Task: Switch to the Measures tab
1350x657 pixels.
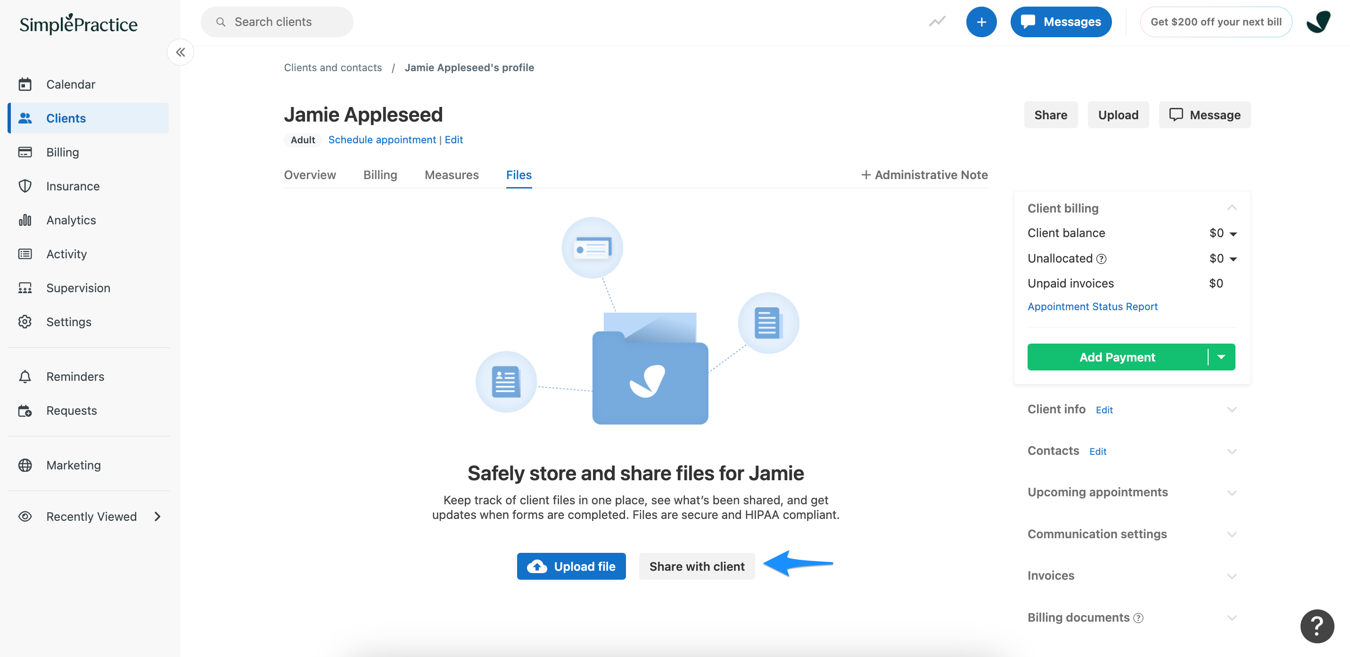Action: click(x=451, y=175)
